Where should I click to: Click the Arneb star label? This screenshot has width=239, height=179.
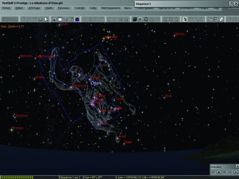[122, 136]
